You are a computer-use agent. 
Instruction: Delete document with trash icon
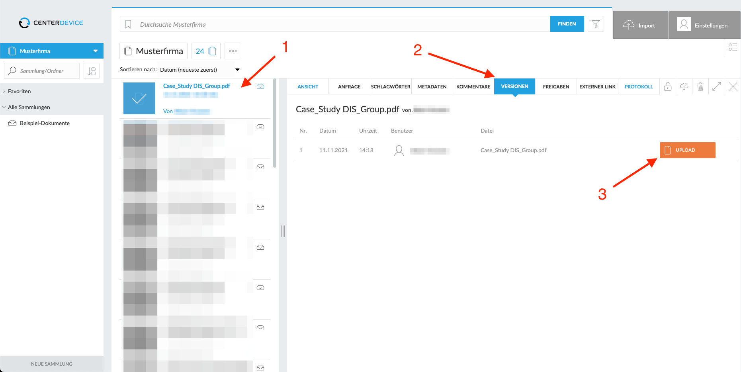click(700, 86)
